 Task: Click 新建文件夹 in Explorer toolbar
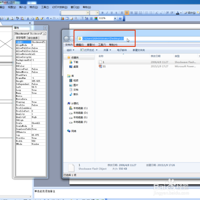pos(139,50)
